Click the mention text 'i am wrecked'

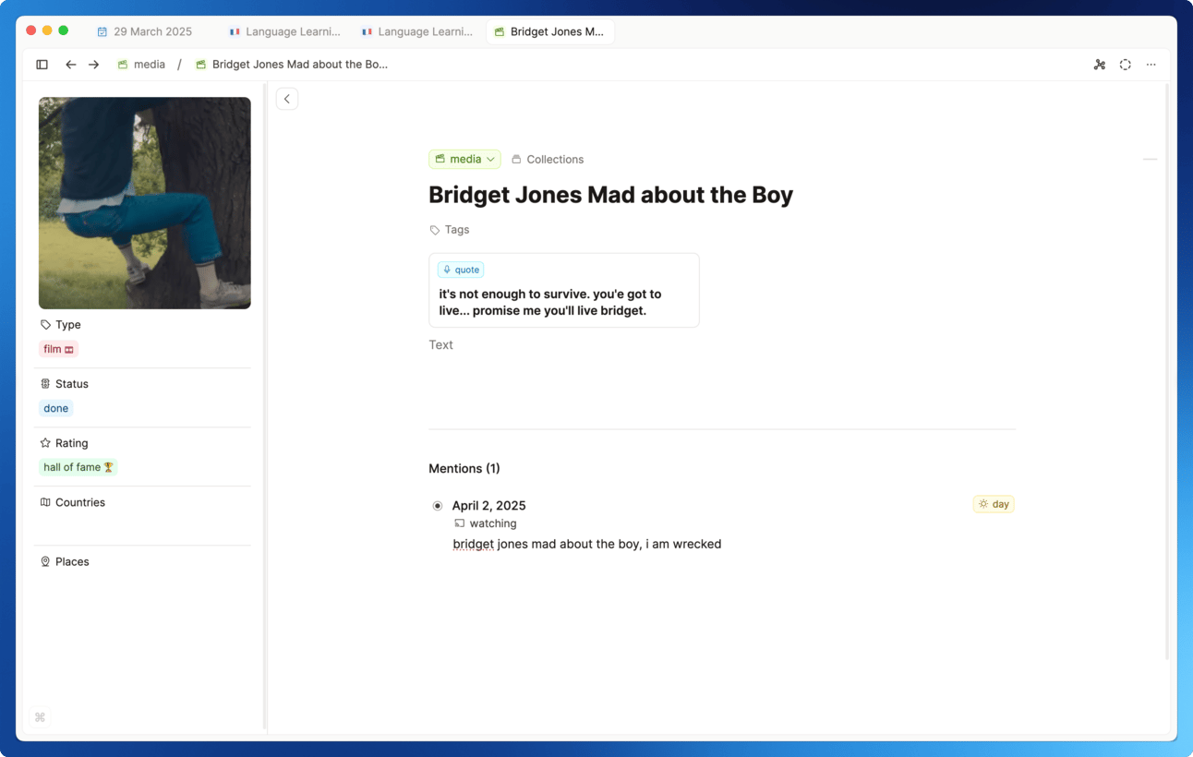(683, 544)
